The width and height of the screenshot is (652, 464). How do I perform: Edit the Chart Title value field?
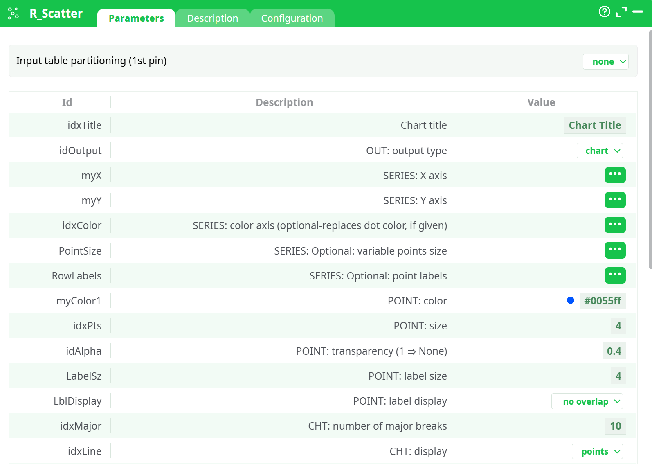pos(594,125)
